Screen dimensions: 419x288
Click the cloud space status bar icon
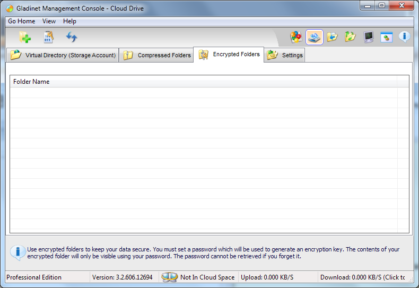tap(169, 277)
